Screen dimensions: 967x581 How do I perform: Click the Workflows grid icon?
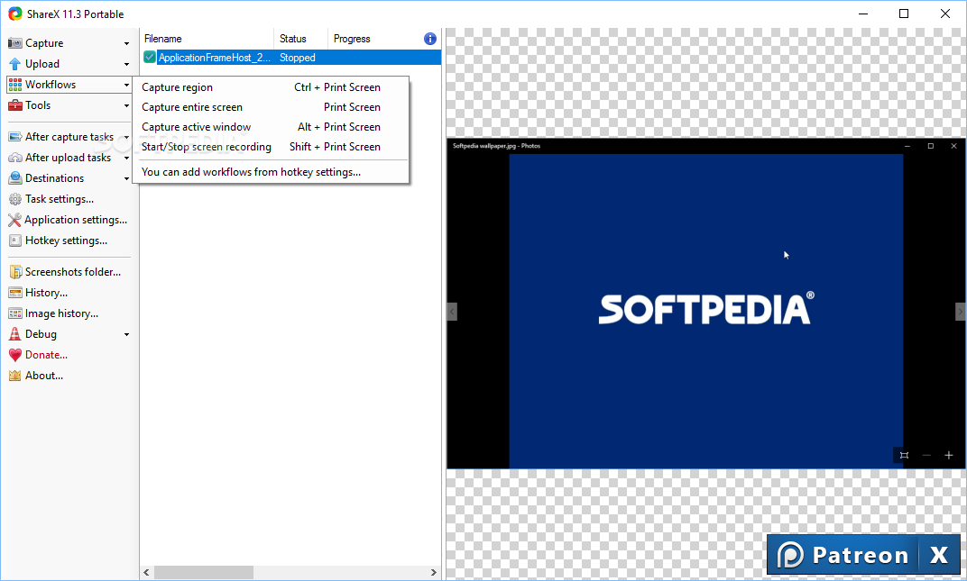pos(14,85)
